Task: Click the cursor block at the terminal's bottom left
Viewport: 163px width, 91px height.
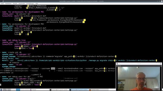Action: 1,85
